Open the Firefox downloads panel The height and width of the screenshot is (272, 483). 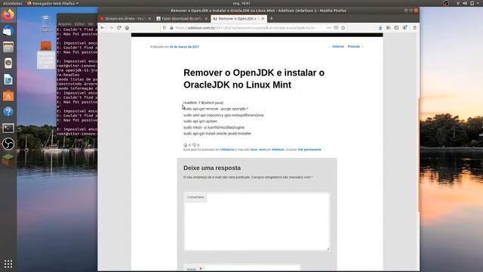(380, 28)
